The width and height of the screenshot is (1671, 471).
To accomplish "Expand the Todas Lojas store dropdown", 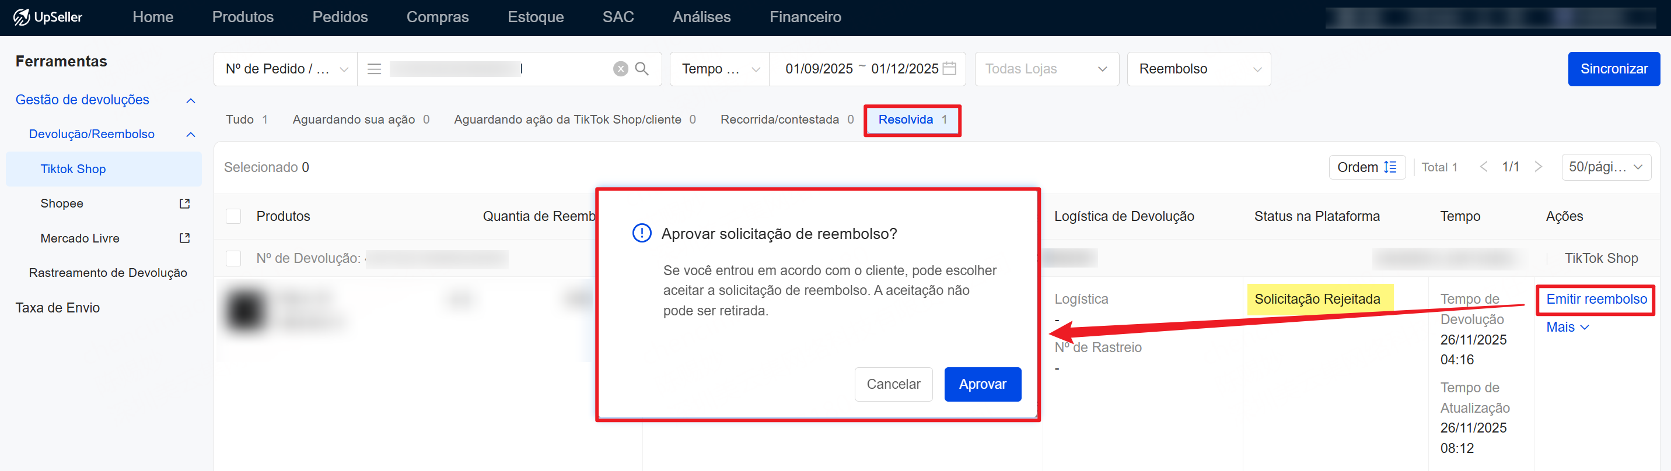I will [1046, 69].
